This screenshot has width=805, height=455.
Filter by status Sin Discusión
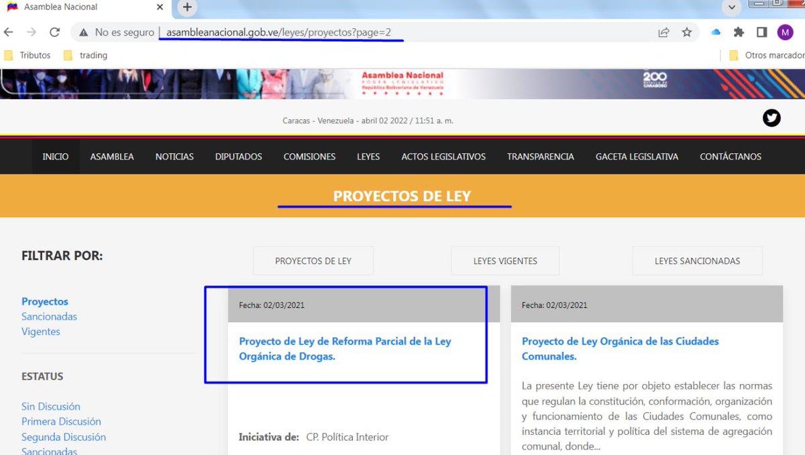[x=51, y=407]
